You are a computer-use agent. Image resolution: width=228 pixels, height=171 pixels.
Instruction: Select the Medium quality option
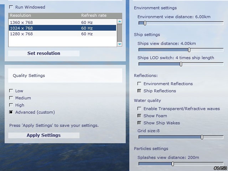[x=11, y=98]
